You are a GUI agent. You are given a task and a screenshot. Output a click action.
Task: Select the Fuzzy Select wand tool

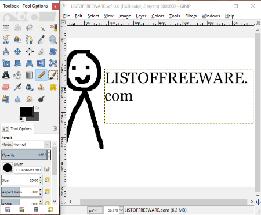click(x=41, y=27)
